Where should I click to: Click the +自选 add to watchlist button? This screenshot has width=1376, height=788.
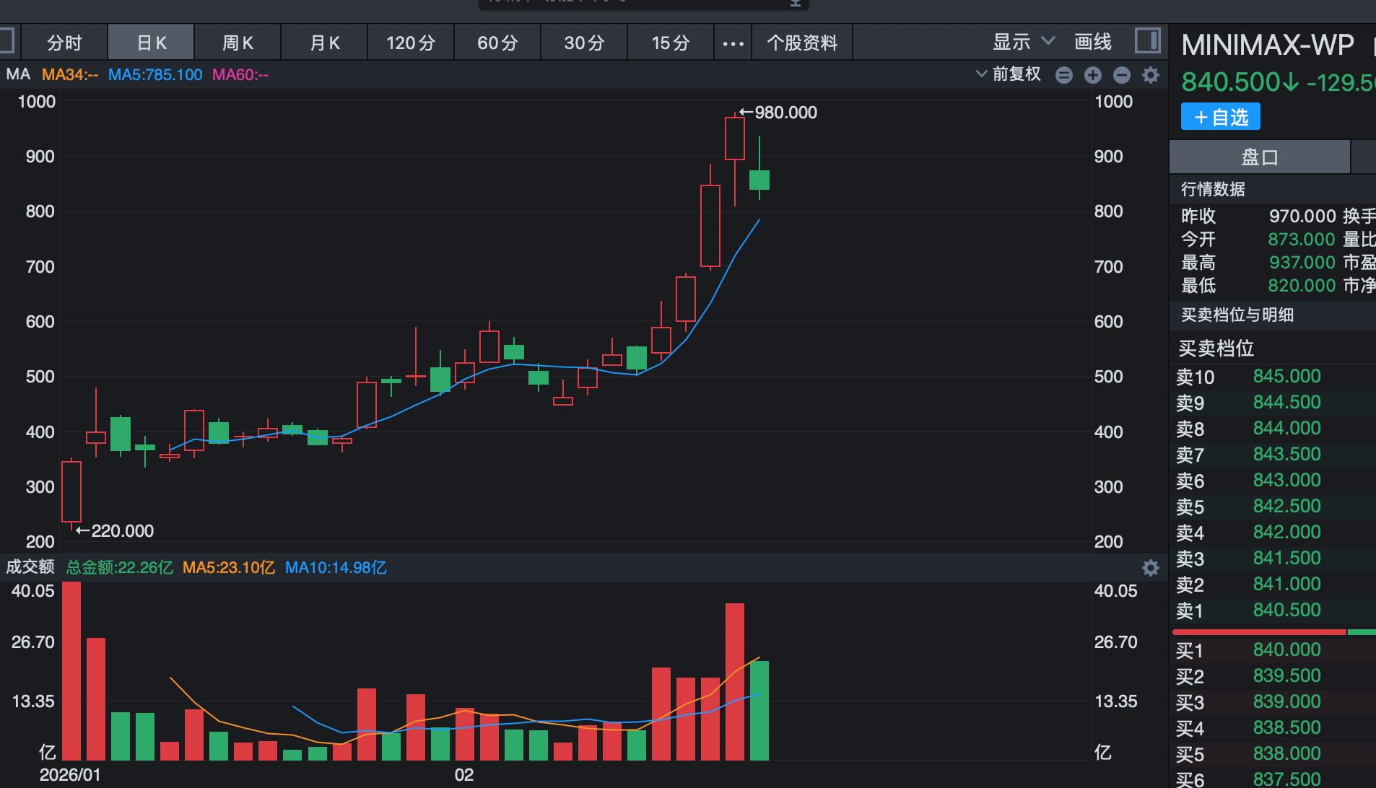click(x=1219, y=116)
